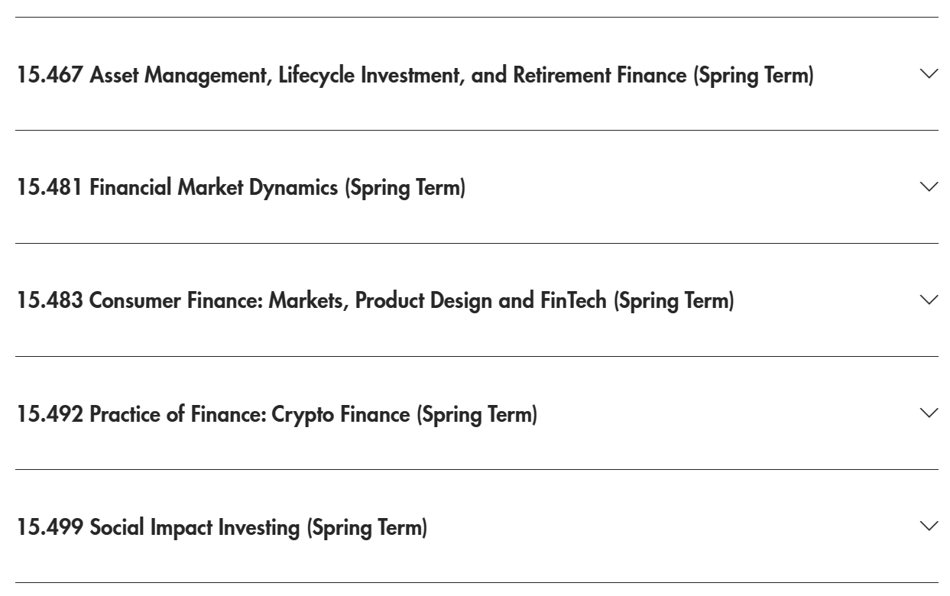Click the course number 15.499

(50, 528)
